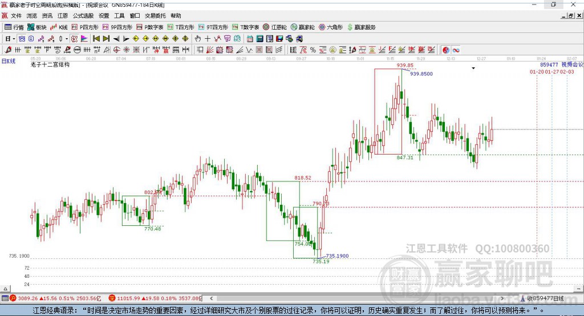Click the 02-03 date marker
This screenshot has height=316, width=584.
567,71
